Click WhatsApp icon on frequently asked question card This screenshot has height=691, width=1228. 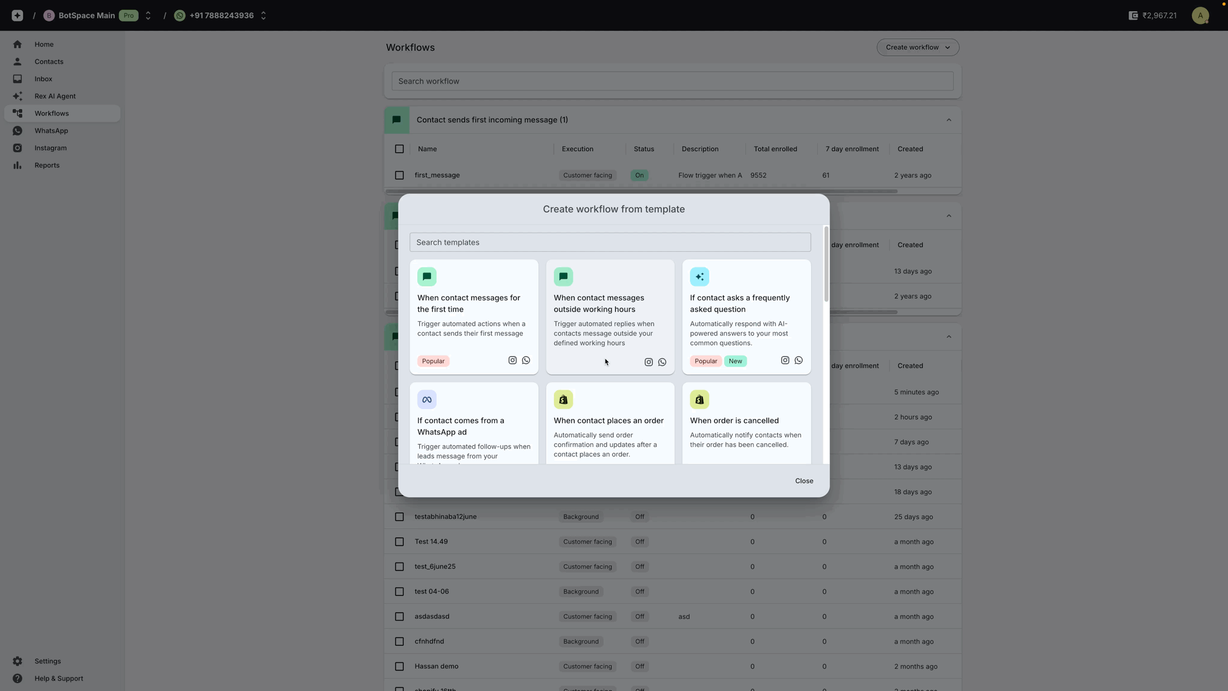pyautogui.click(x=799, y=361)
